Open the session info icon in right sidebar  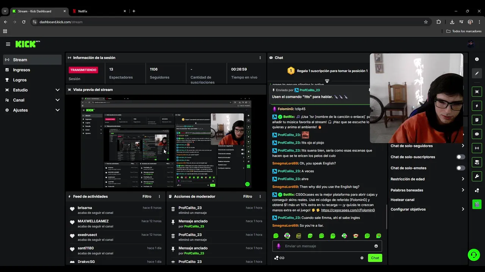tap(477, 59)
